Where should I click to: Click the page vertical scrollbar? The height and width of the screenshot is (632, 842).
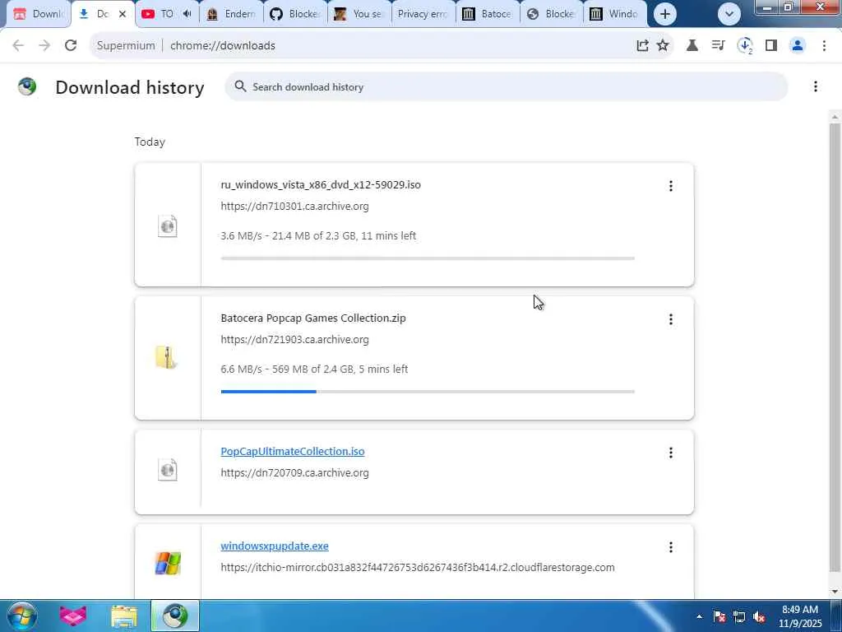[835, 348]
